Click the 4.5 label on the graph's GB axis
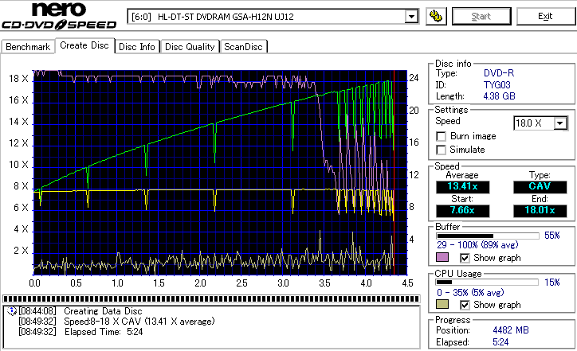The image size is (577, 351). [x=408, y=283]
